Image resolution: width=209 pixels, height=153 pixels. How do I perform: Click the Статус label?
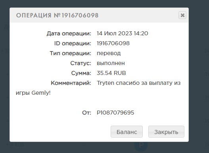pos(81,63)
